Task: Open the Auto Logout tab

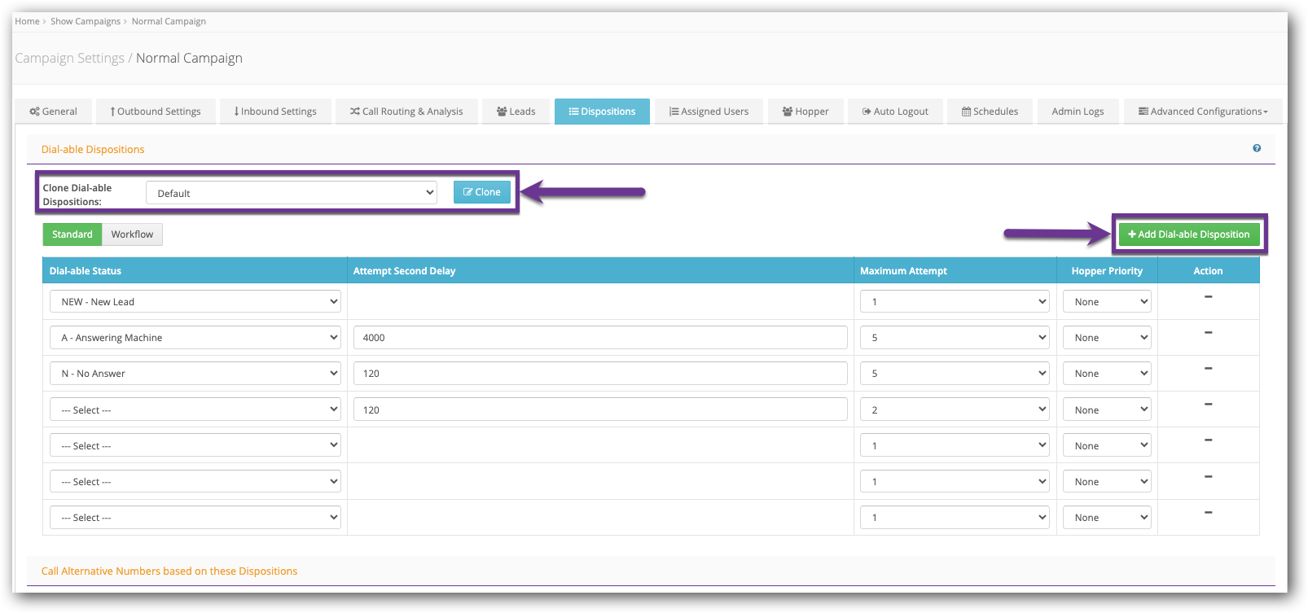Action: click(x=895, y=112)
